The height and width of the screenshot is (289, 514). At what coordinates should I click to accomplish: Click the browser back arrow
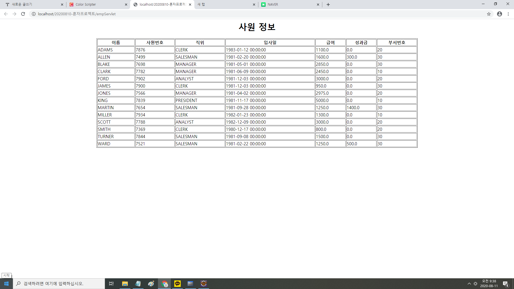(6, 14)
